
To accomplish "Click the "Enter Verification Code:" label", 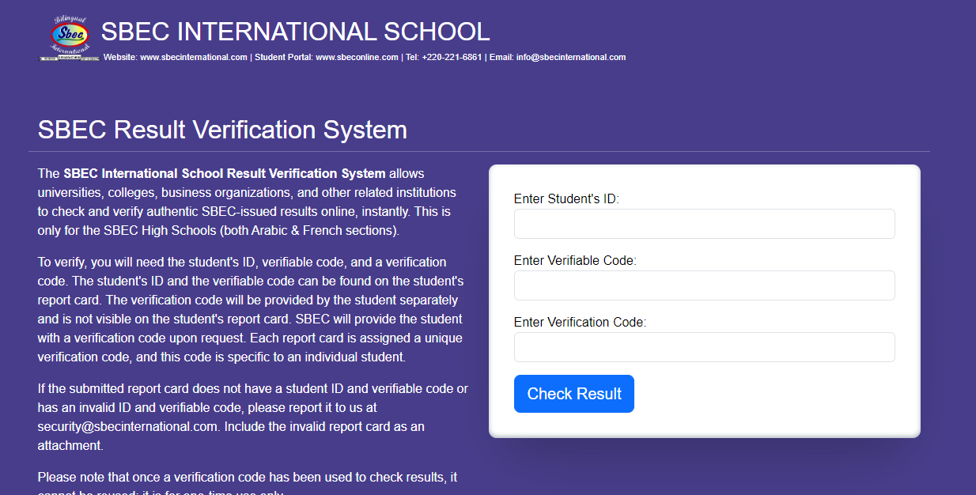I will tap(580, 323).
